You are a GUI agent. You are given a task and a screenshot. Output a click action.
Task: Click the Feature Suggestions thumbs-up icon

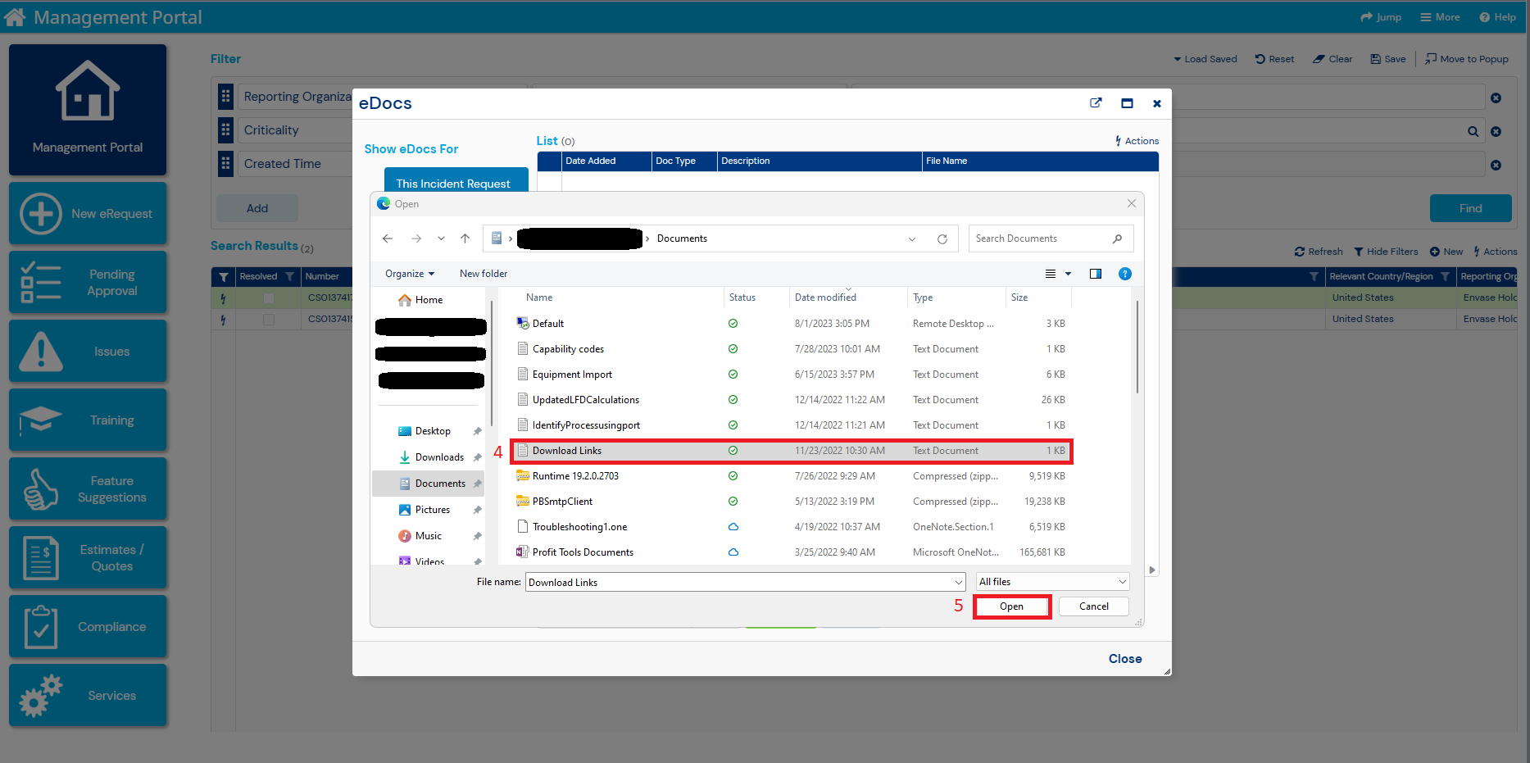tap(39, 488)
